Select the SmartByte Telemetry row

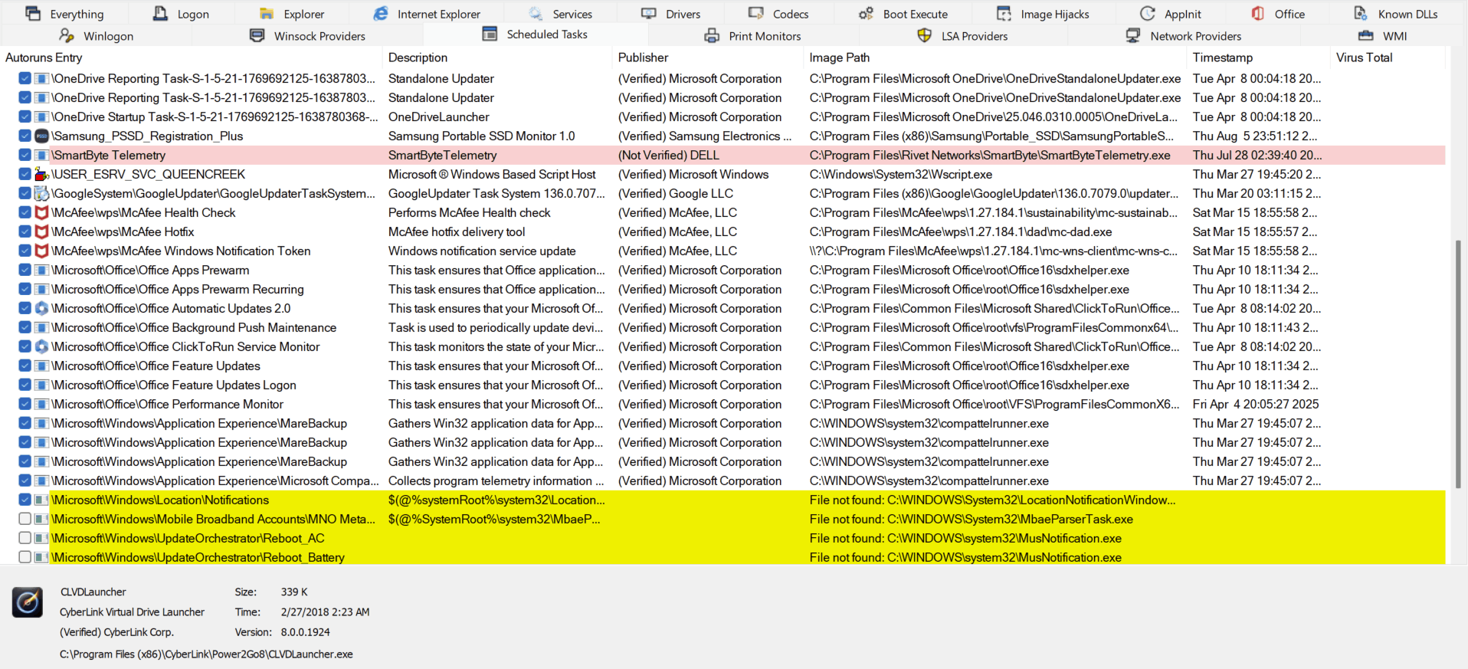tap(724, 155)
